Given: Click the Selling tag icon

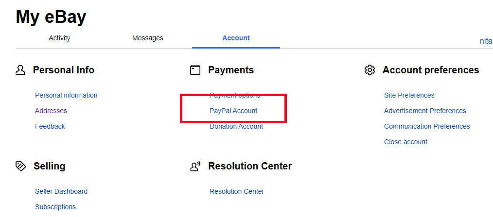Looking at the screenshot, I should 20,166.
